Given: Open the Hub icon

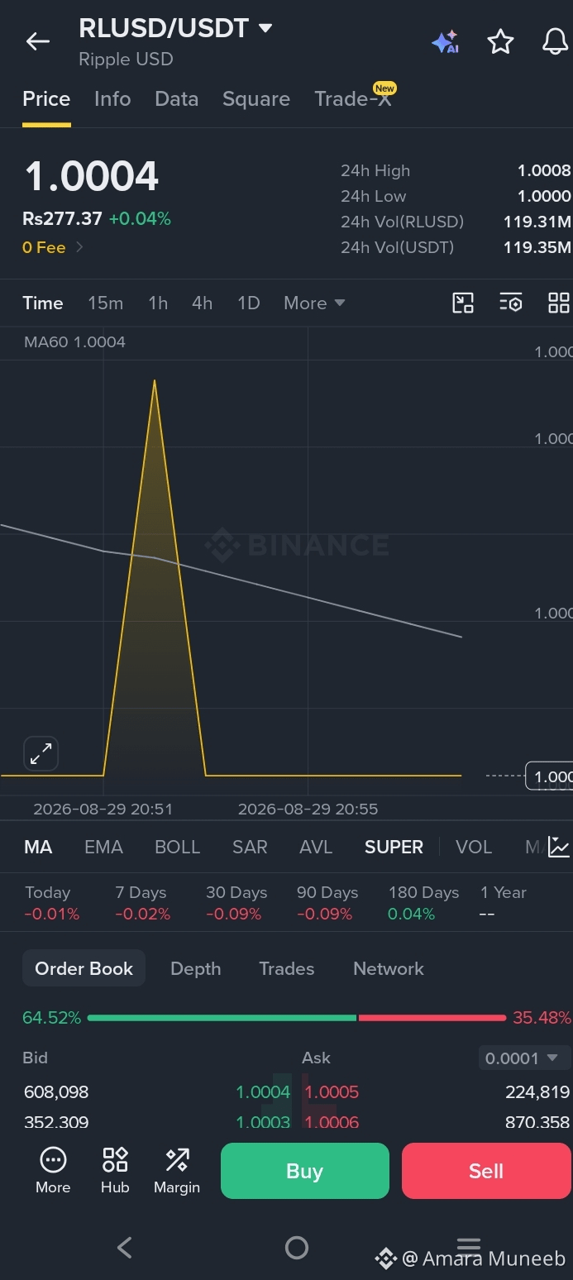Looking at the screenshot, I should pos(115,1171).
